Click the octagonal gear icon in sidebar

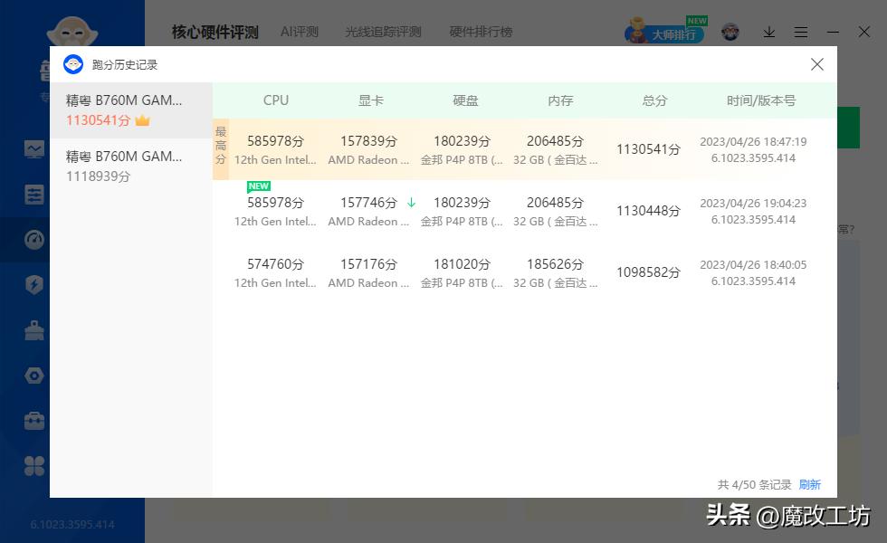click(x=33, y=375)
